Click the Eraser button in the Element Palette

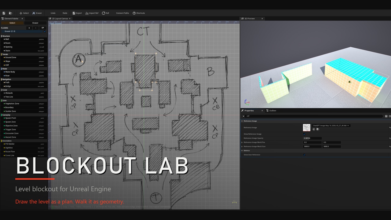tap(35, 23)
